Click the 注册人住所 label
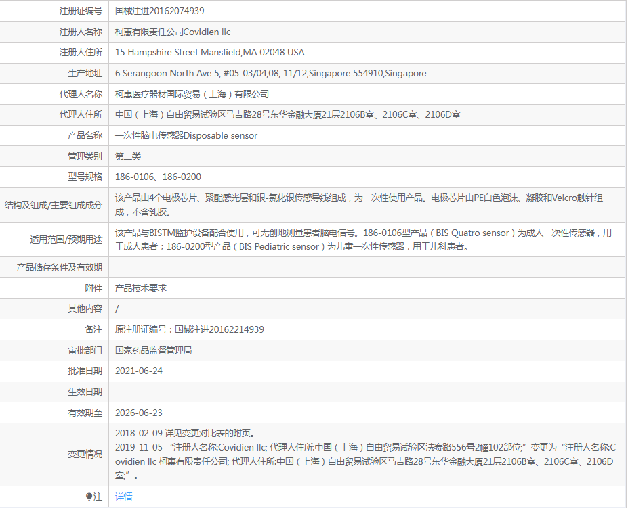The width and height of the screenshot is (628, 508). pyautogui.click(x=81, y=52)
